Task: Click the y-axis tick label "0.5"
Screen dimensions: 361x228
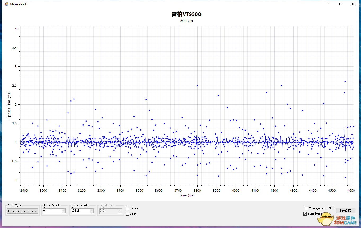Action: tap(15, 161)
